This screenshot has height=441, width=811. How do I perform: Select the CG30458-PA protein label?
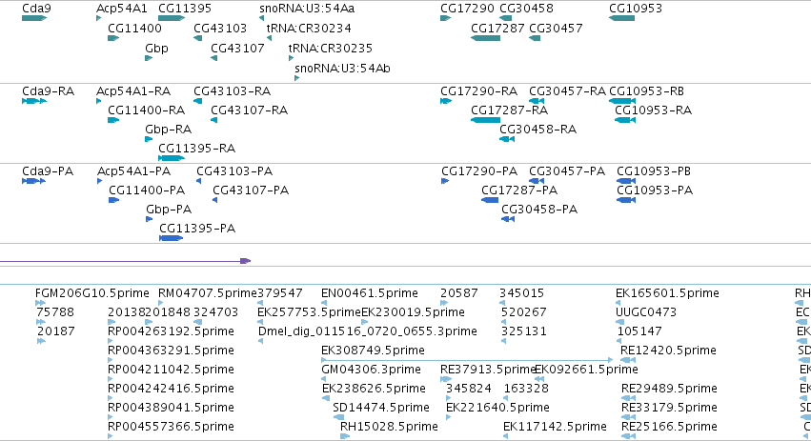539,210
